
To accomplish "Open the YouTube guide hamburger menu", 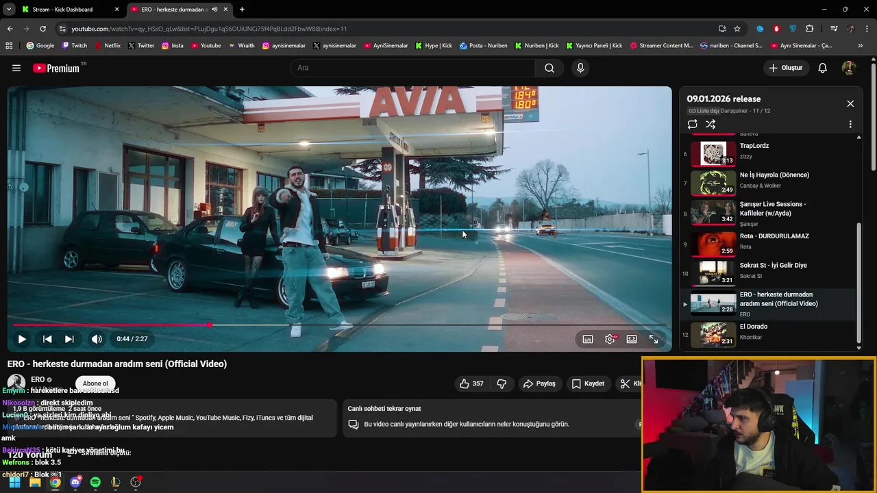I will click(x=16, y=68).
